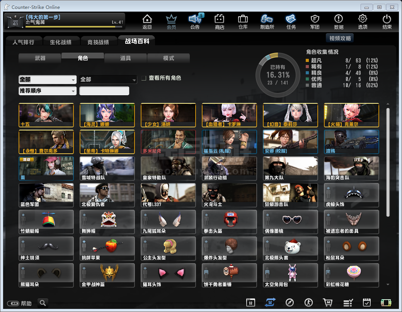Open the 仓库 inventory briefcase icon
Screen dimensions: 402x312
(243, 22)
